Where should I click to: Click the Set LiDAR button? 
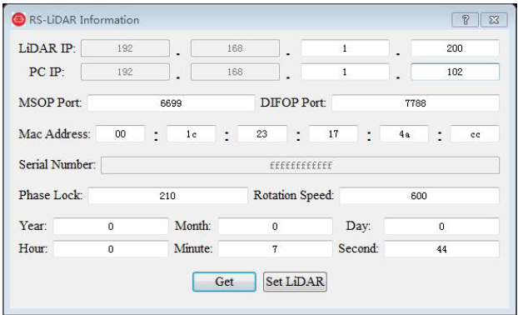tap(295, 282)
